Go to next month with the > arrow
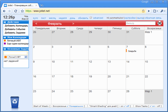The image size is (168, 112). pos(73,24)
